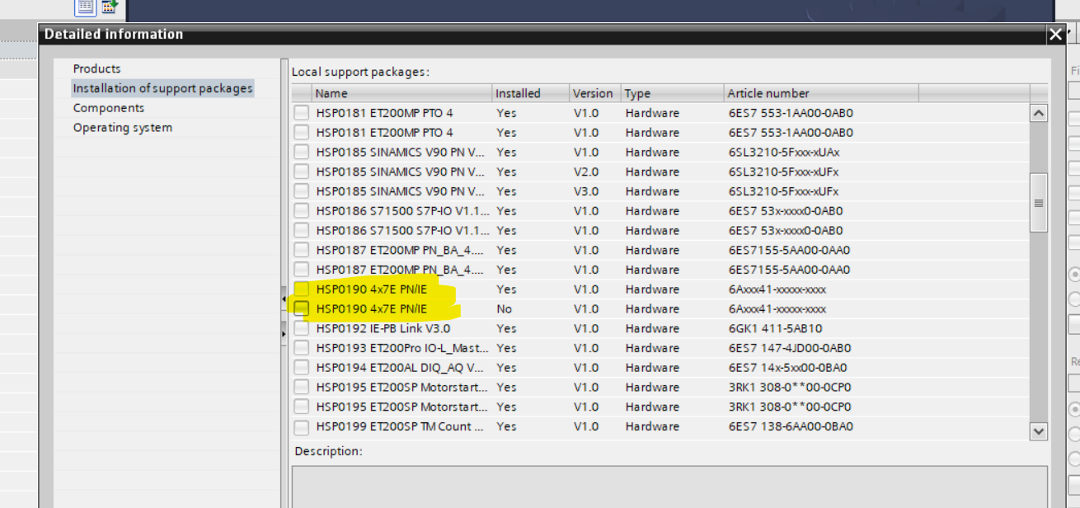The height and width of the screenshot is (508, 1080).
Task: Click article number 6ES7 14x-5xx00-0BA0
Action: (787, 368)
